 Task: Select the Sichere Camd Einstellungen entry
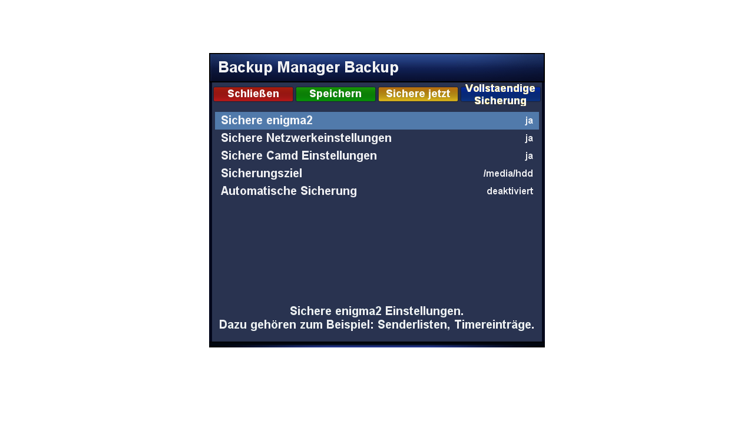click(x=377, y=156)
